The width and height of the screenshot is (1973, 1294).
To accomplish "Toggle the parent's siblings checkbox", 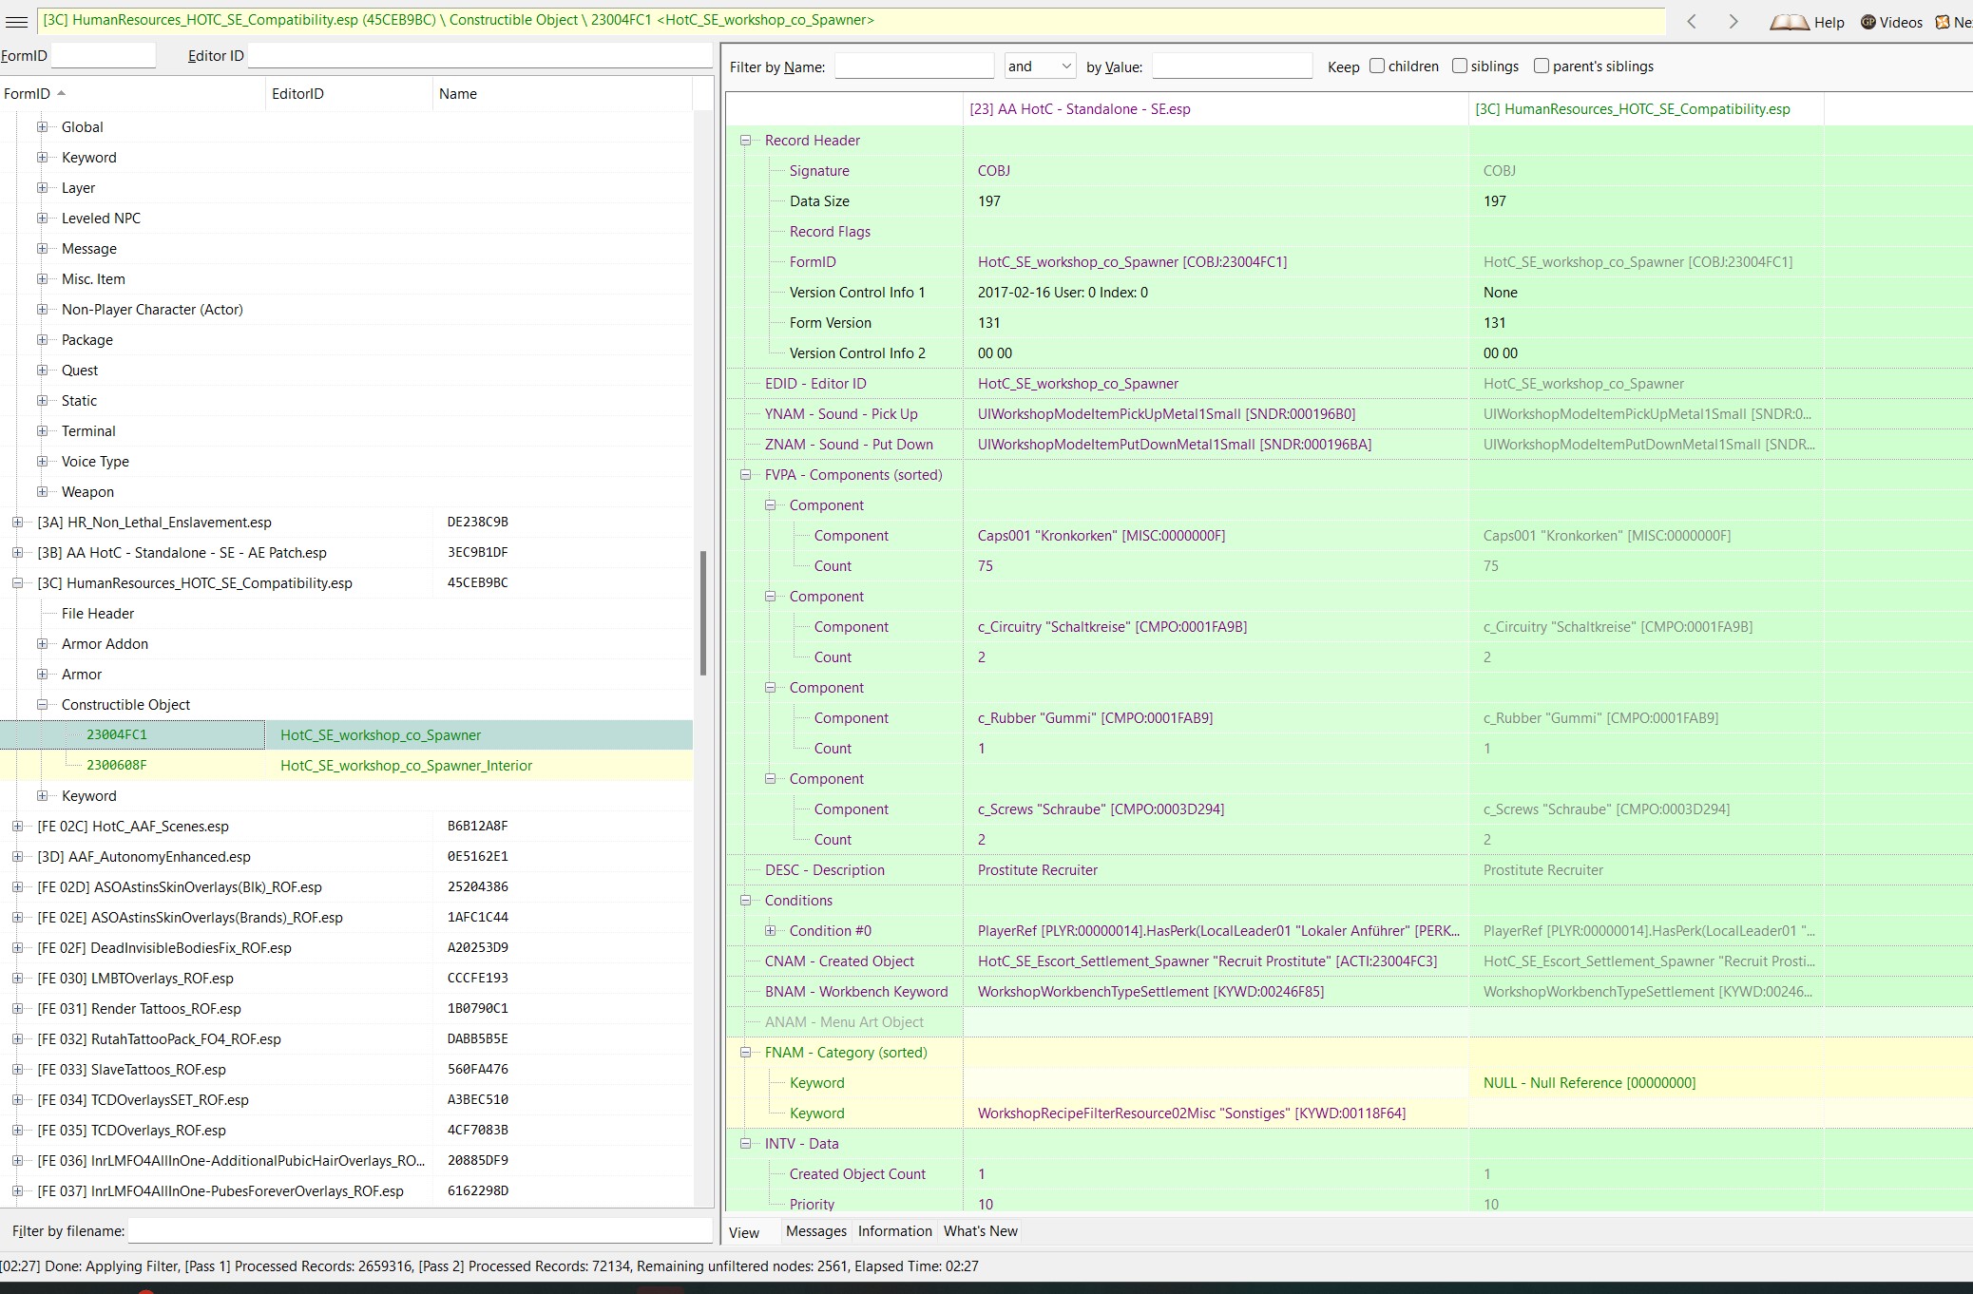I will click(x=1542, y=66).
